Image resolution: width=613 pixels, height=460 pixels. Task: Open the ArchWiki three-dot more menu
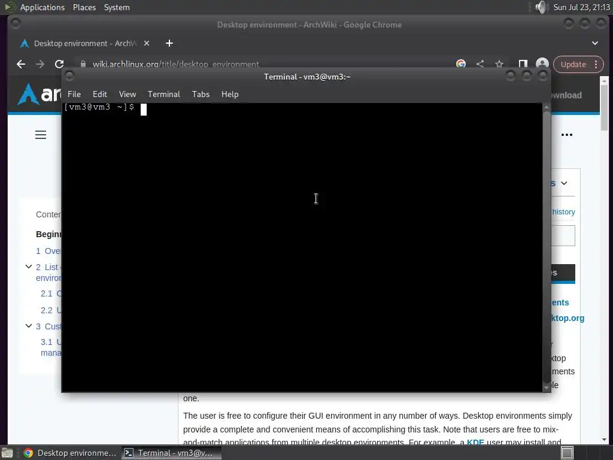(567, 135)
